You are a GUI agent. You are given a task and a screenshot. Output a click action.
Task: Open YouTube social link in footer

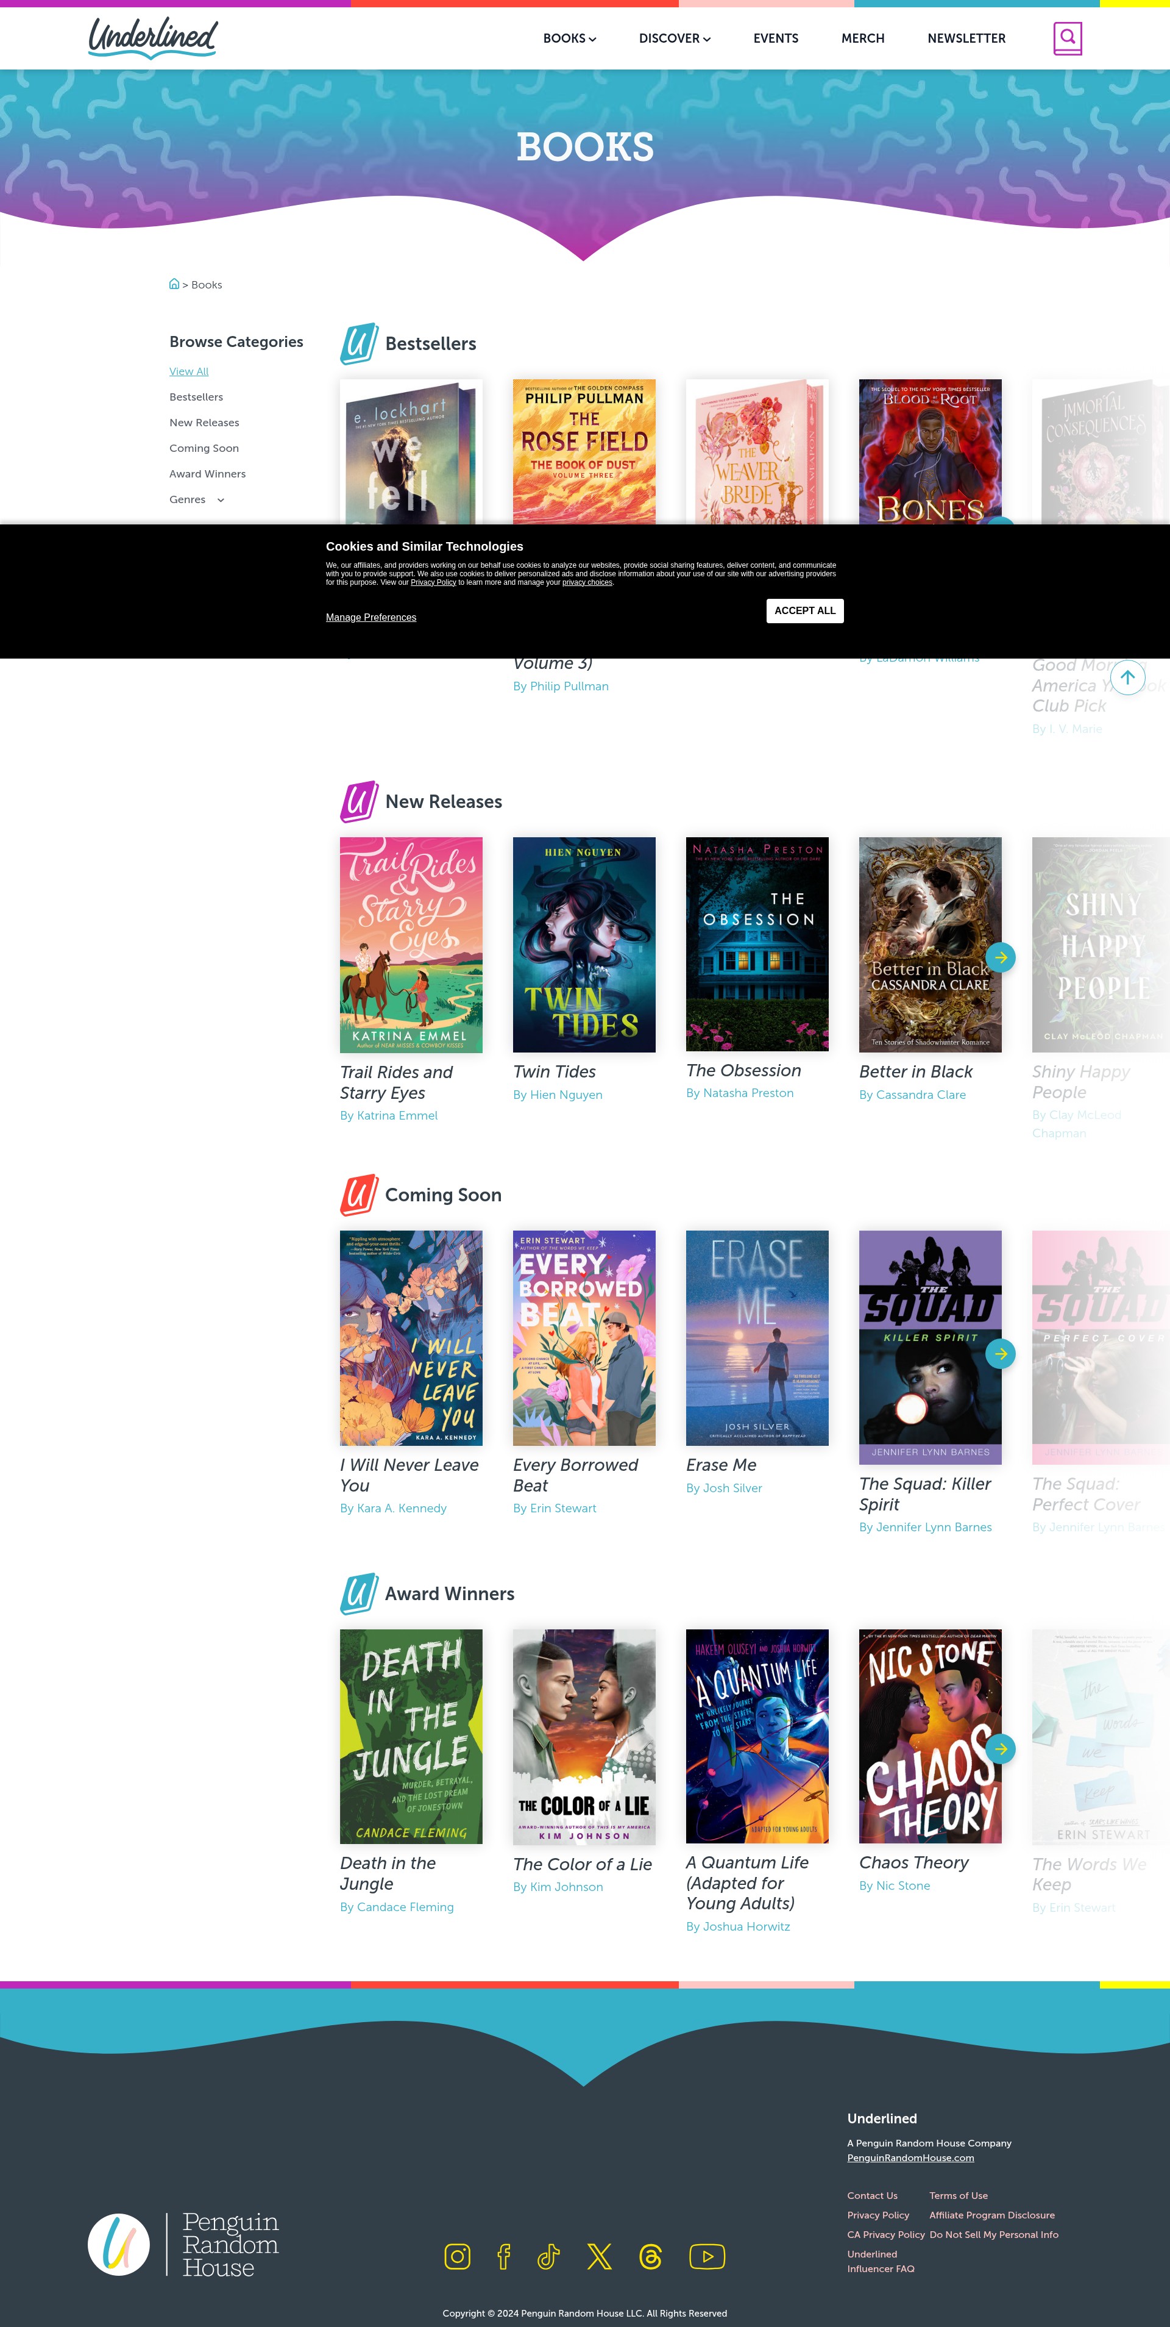[x=707, y=2256]
